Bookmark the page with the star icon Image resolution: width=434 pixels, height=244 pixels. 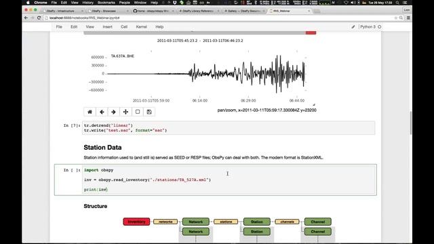pyautogui.click(x=395, y=18)
